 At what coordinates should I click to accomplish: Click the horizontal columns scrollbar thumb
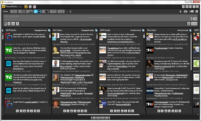108,115
